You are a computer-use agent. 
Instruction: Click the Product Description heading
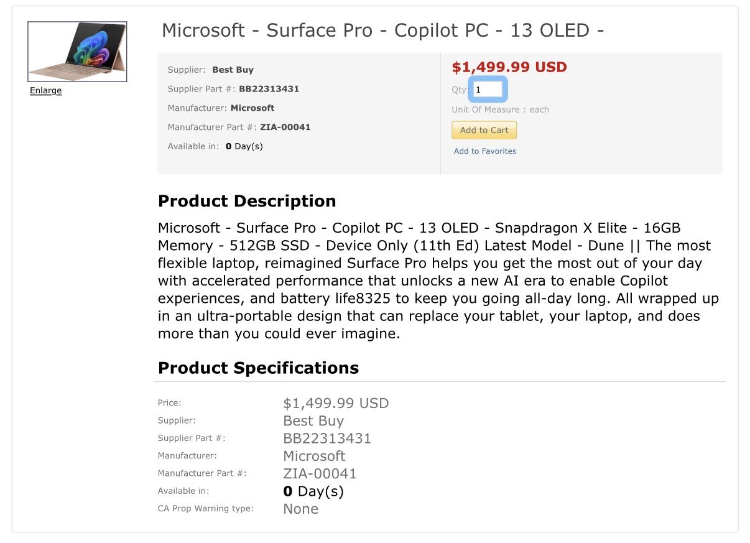[247, 202]
